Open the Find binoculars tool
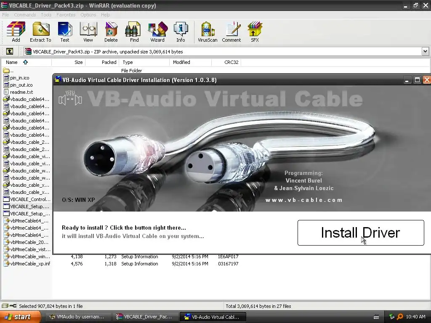431x323 pixels. tap(134, 32)
